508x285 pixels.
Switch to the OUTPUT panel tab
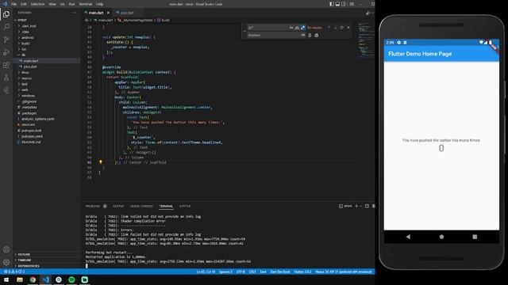[118, 206]
